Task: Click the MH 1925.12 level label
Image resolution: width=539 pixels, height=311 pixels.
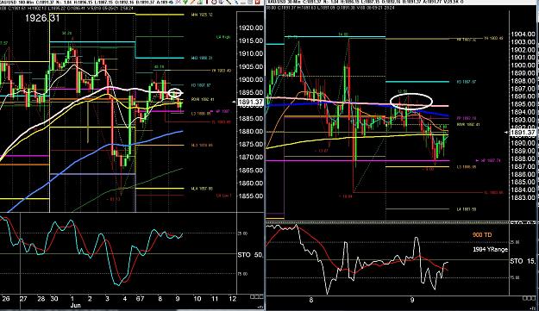Action: point(202,15)
